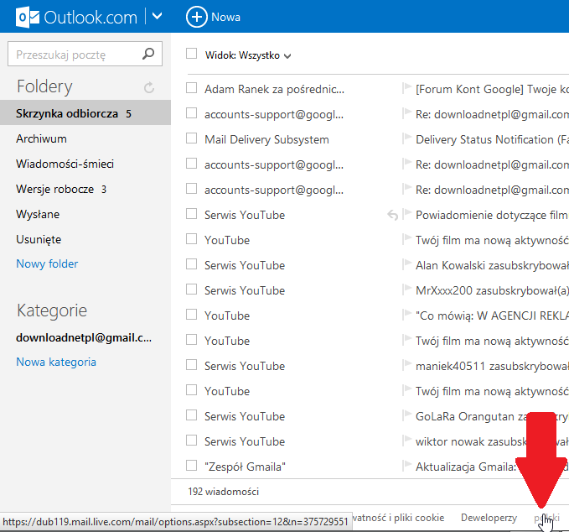Open the Outlook.com app switcher chevron
This screenshot has height=532, width=569.
click(x=157, y=16)
